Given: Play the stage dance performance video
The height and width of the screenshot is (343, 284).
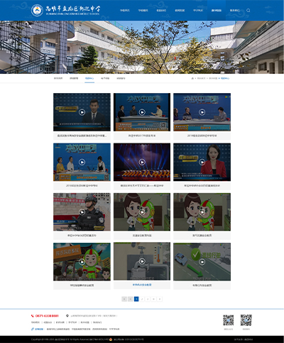Looking at the screenshot, I should click(x=142, y=162).
